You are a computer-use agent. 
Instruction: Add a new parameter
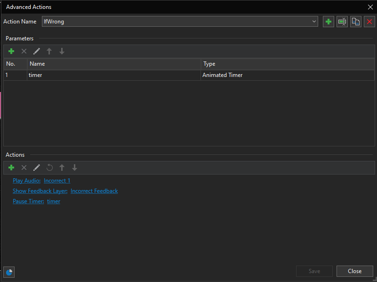click(11, 51)
